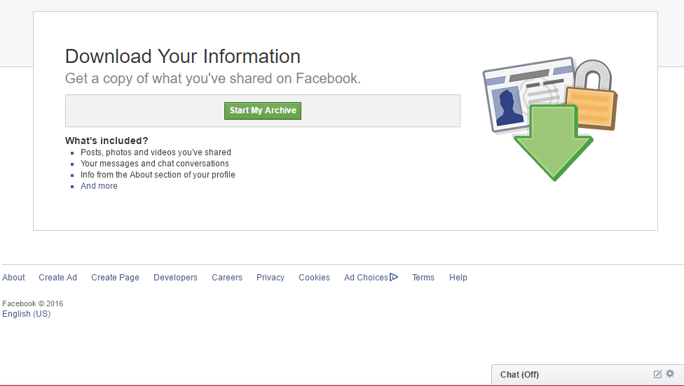
Task: View the Privacy footer link
Action: coord(271,278)
